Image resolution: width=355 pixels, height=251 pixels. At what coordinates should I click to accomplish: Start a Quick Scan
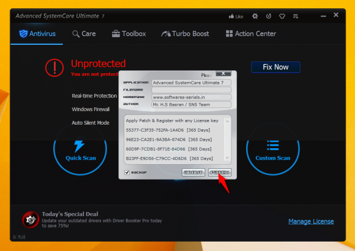pos(80,149)
